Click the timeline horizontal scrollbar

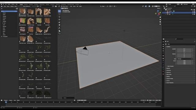[x=81, y=106]
